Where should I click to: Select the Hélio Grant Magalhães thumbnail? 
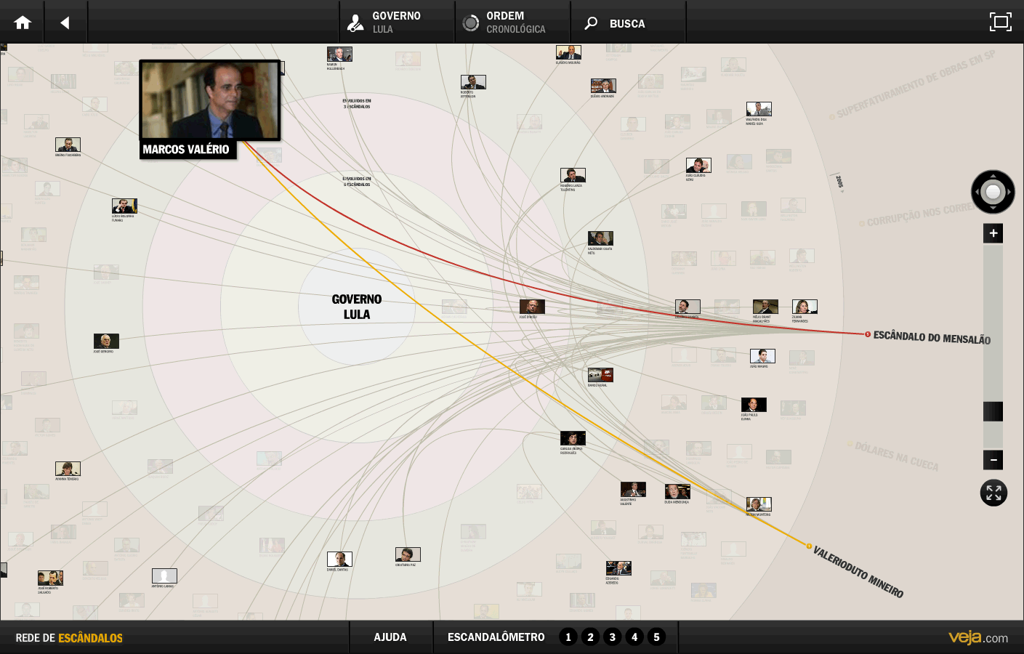point(765,307)
